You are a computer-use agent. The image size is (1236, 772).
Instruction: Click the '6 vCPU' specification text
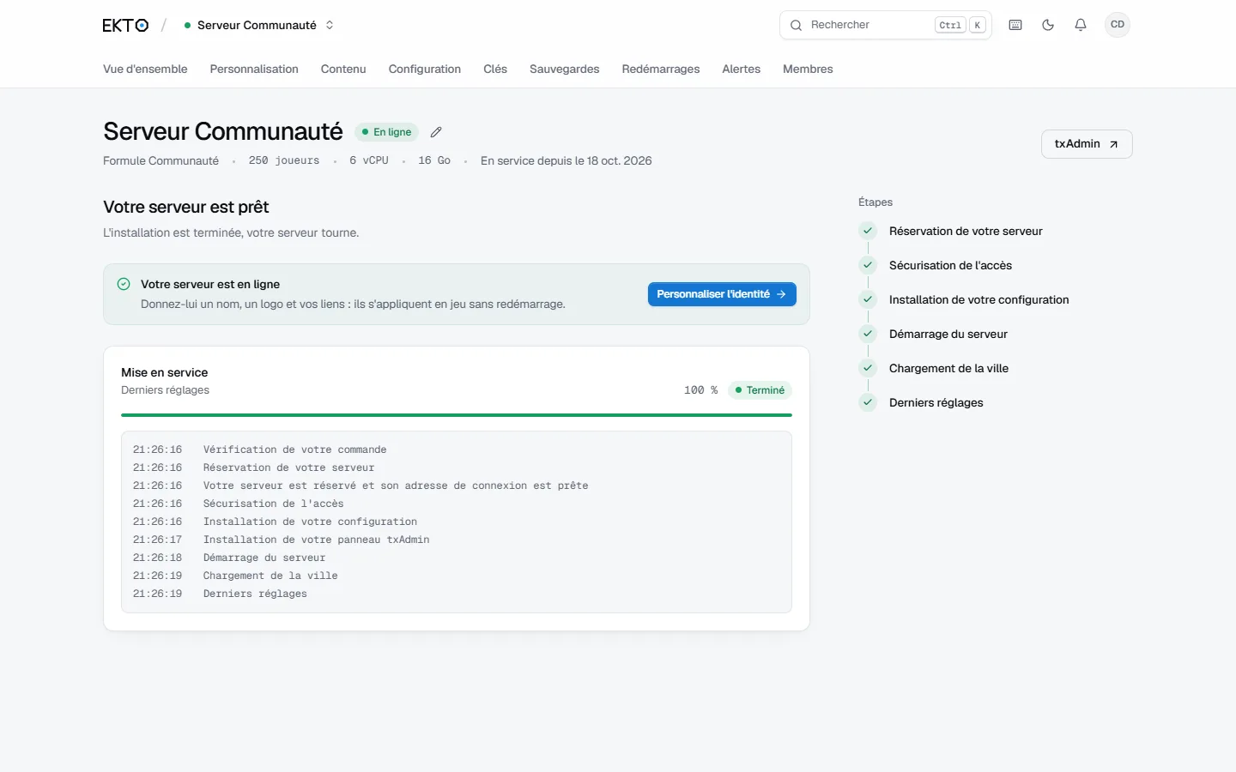coord(369,160)
